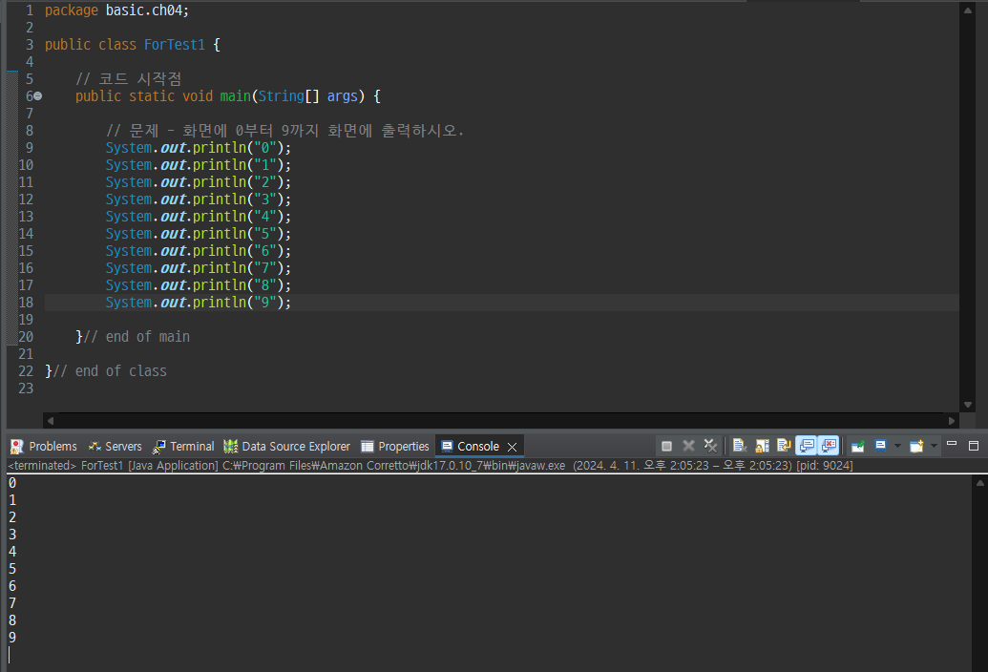Viewport: 988px width, 672px height.
Task: Click console output line '0'
Action: click(x=12, y=483)
